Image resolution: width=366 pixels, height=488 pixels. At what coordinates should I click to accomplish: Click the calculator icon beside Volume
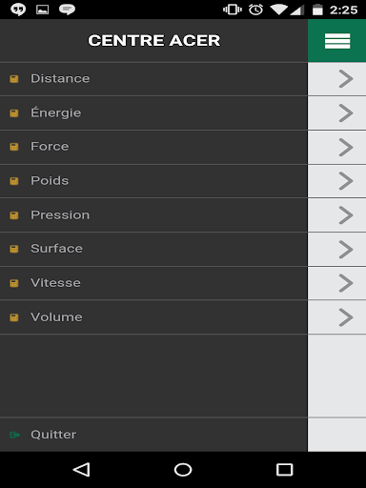(14, 317)
